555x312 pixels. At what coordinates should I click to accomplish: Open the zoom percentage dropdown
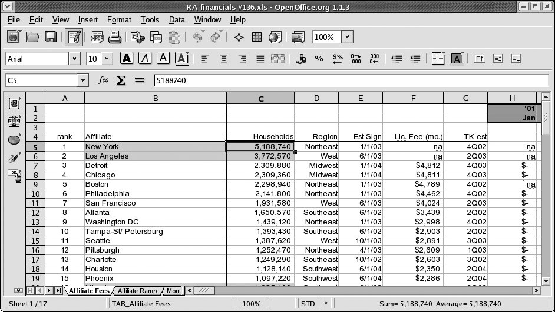click(347, 36)
